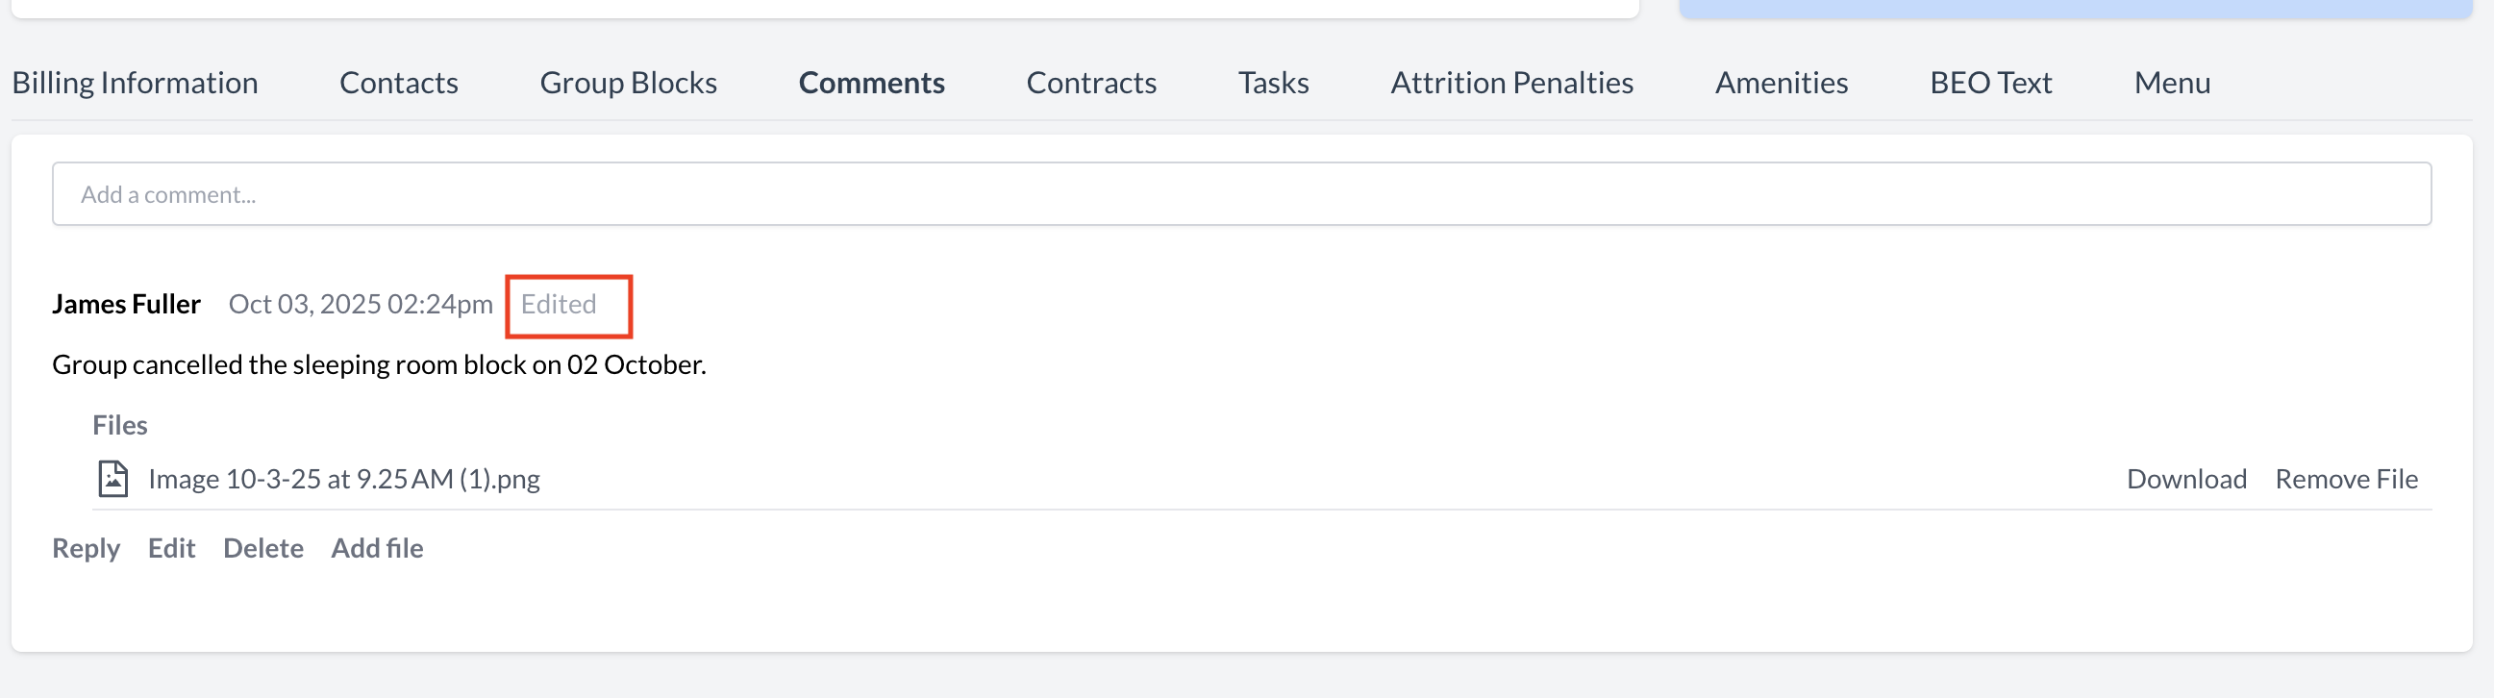
Task: Open the Billing Information tab
Action: [x=135, y=83]
